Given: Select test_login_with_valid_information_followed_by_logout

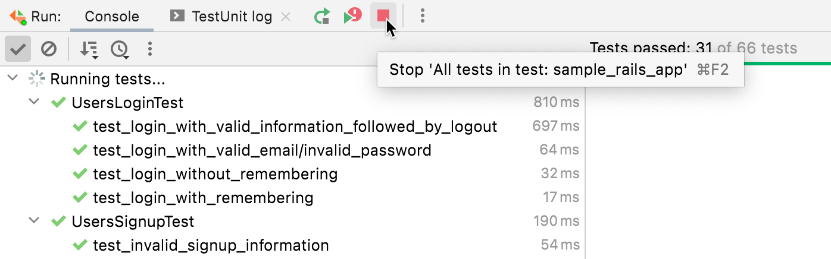Looking at the screenshot, I should [295, 127].
